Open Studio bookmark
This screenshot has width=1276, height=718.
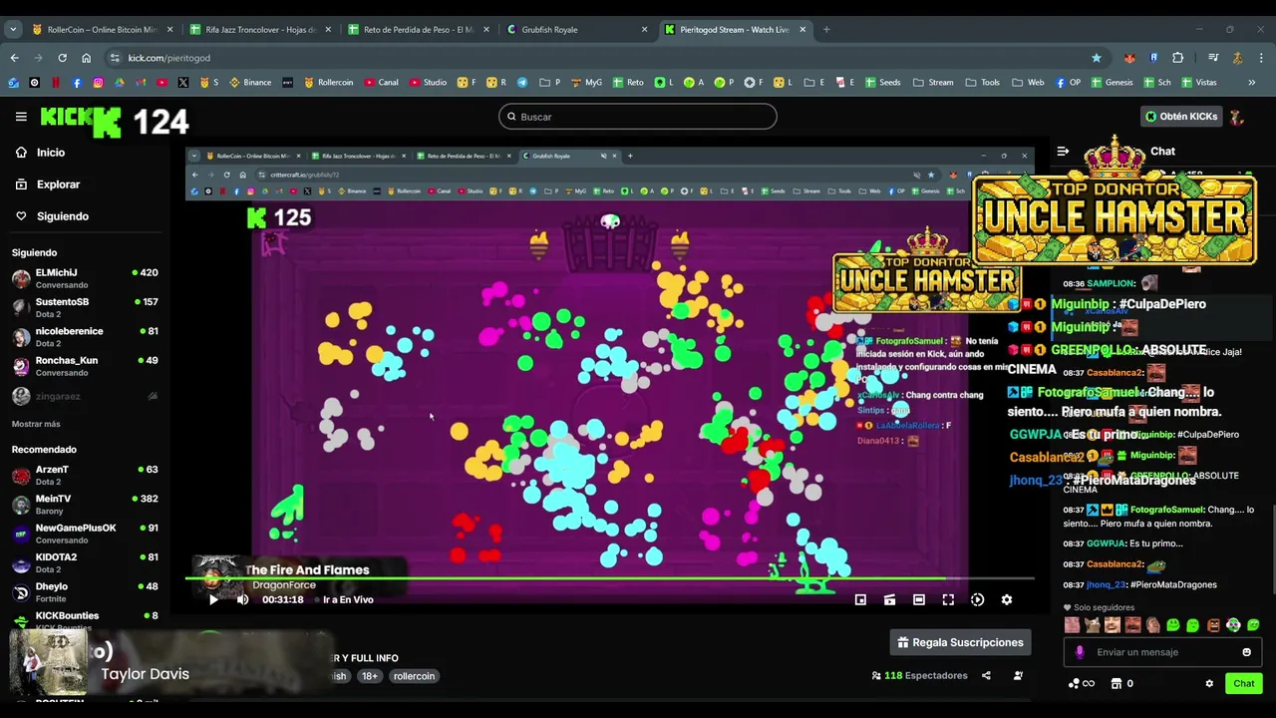pos(428,83)
